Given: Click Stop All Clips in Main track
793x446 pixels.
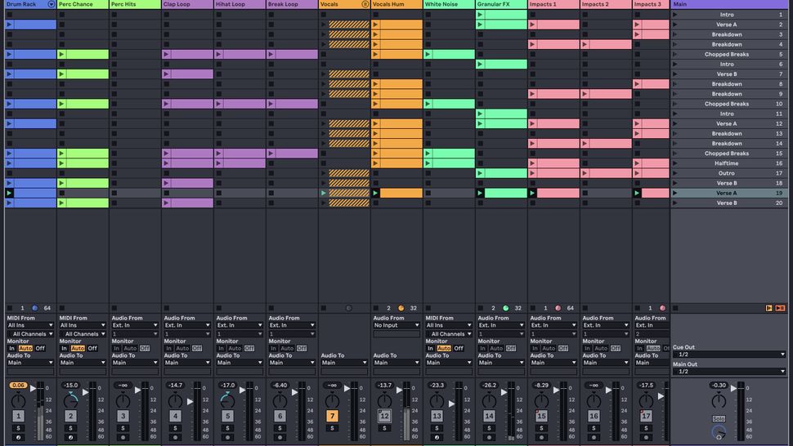Looking at the screenshot, I should tap(675, 308).
